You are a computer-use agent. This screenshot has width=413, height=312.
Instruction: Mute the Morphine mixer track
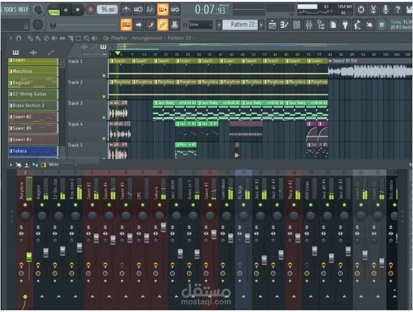click(x=25, y=205)
